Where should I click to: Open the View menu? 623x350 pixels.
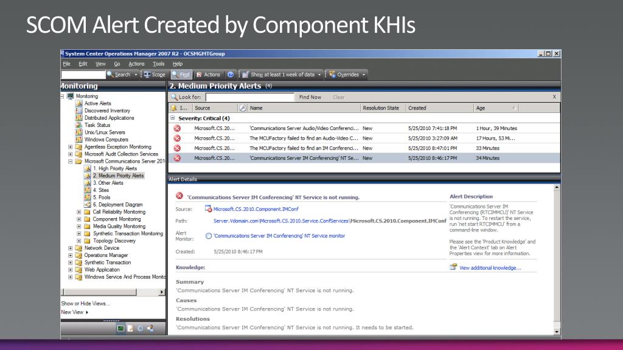tap(100, 64)
